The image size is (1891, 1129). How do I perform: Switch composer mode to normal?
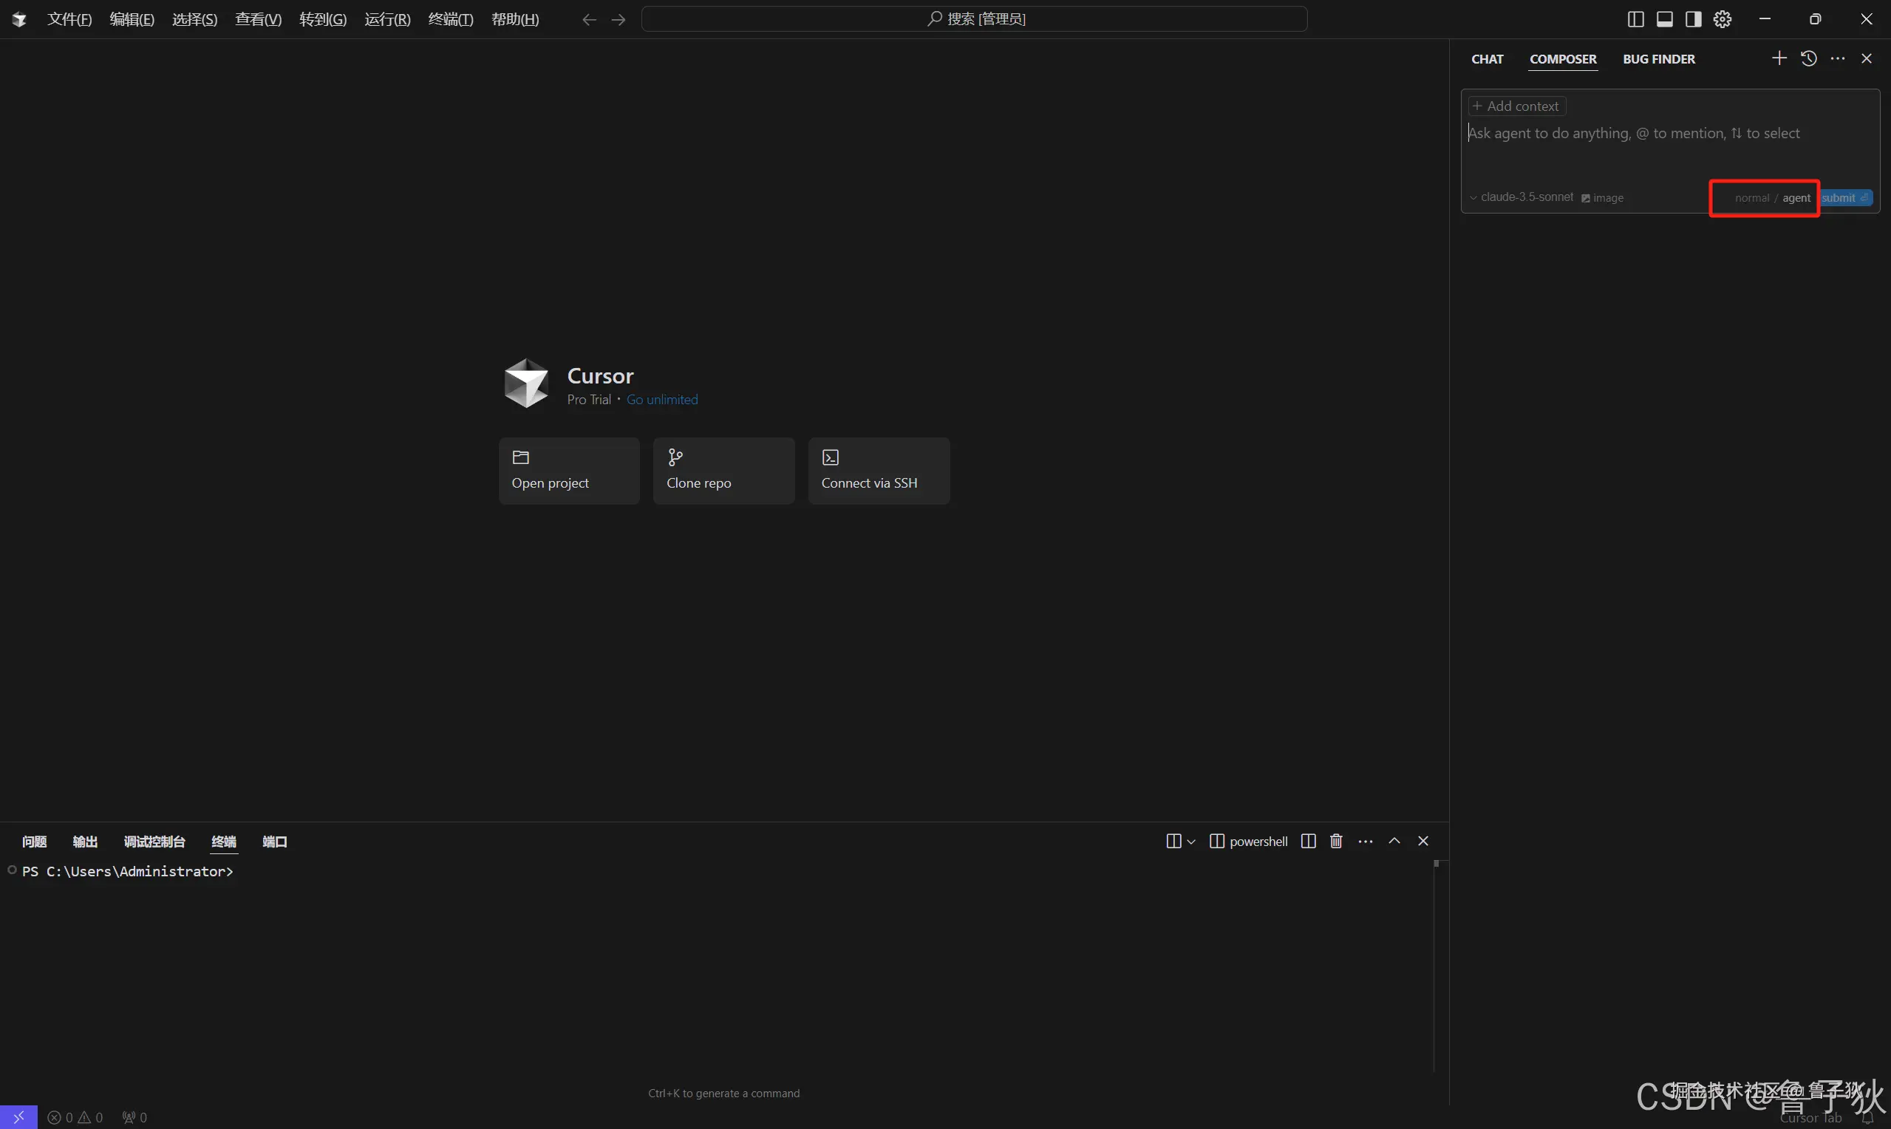[1751, 198]
